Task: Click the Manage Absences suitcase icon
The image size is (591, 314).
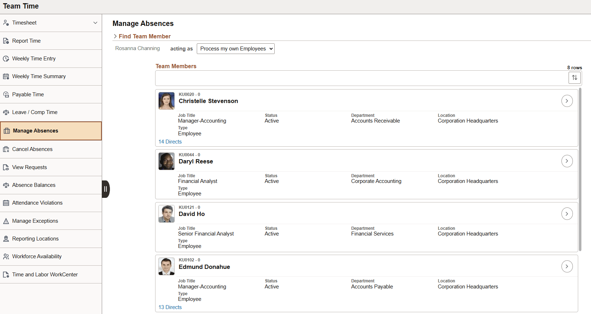Action: pyautogui.click(x=7, y=131)
